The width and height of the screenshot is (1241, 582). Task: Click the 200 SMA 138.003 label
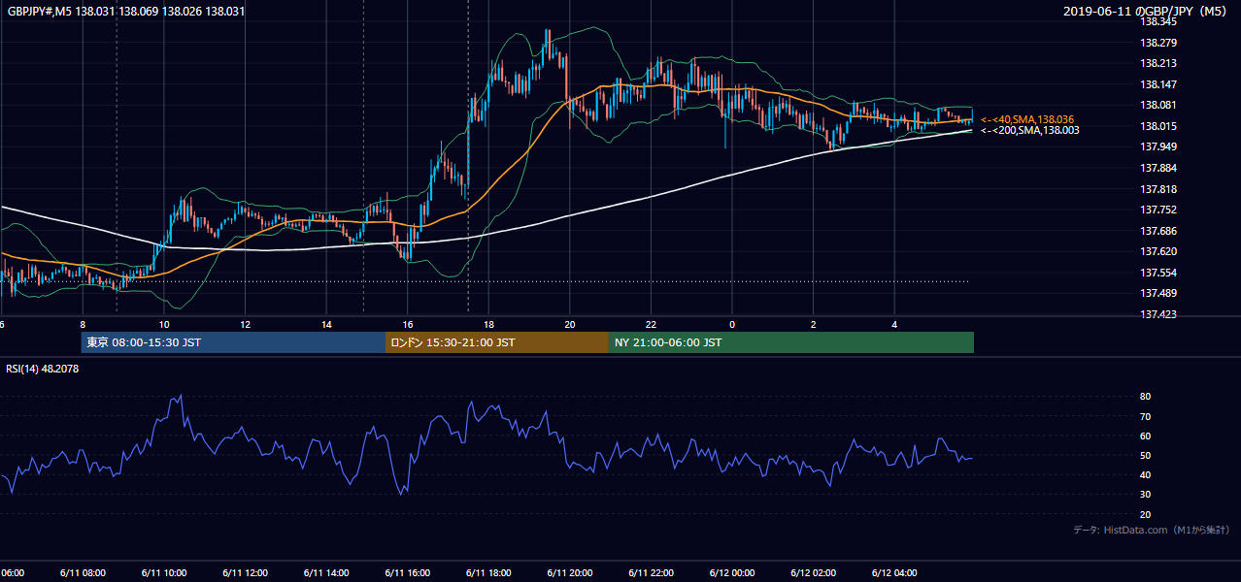click(1030, 130)
